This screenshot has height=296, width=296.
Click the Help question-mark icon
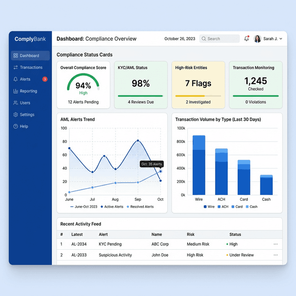point(15,126)
